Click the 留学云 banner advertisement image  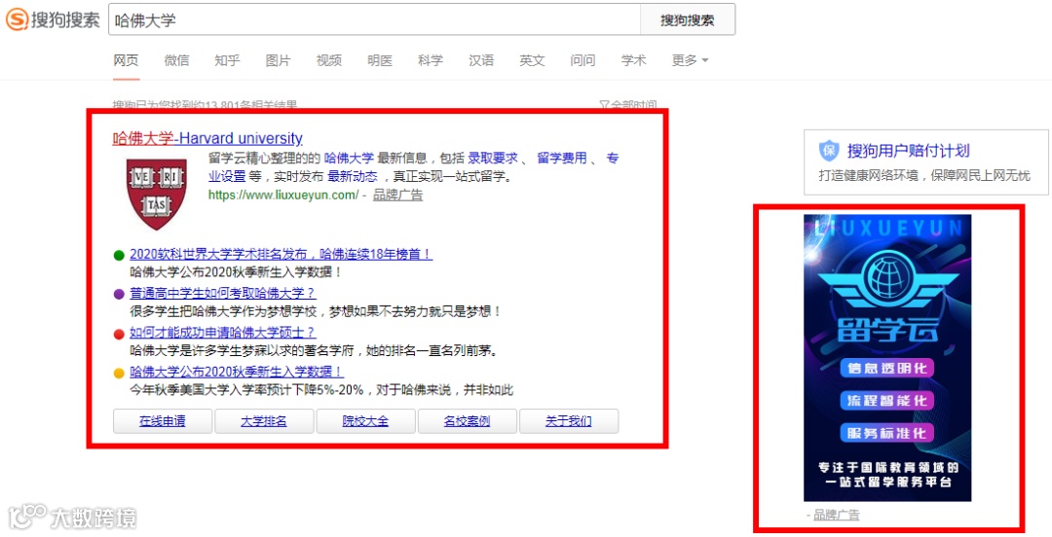pos(887,358)
